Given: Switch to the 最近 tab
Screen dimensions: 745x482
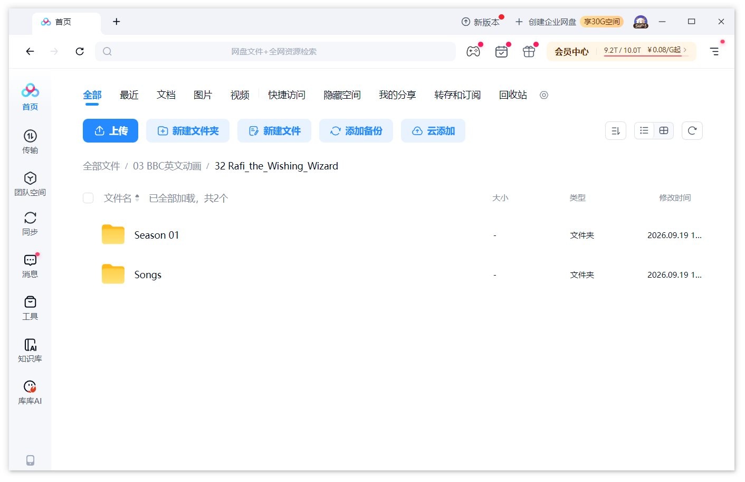Looking at the screenshot, I should pyautogui.click(x=129, y=95).
